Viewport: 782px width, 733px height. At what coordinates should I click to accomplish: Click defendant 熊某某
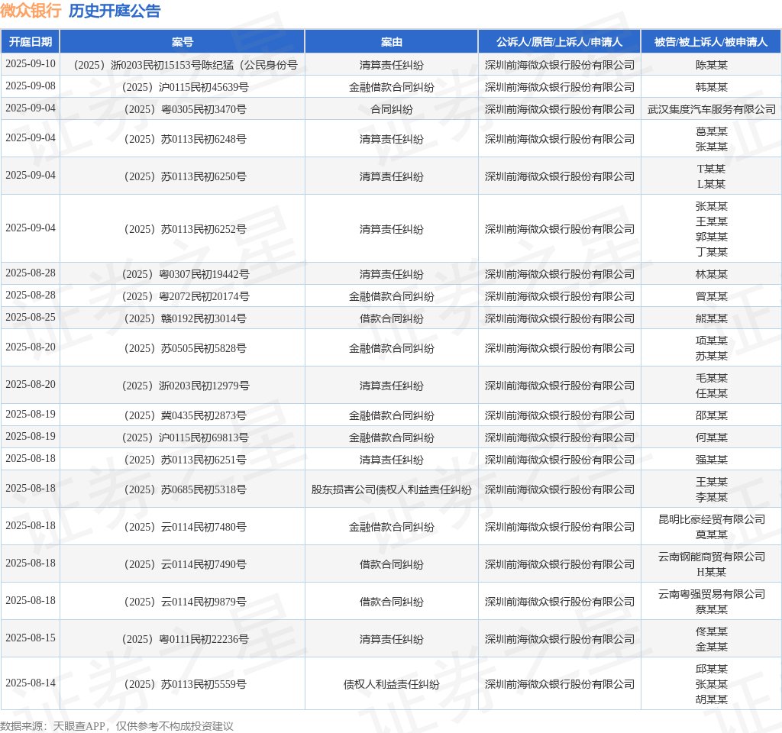point(712,318)
